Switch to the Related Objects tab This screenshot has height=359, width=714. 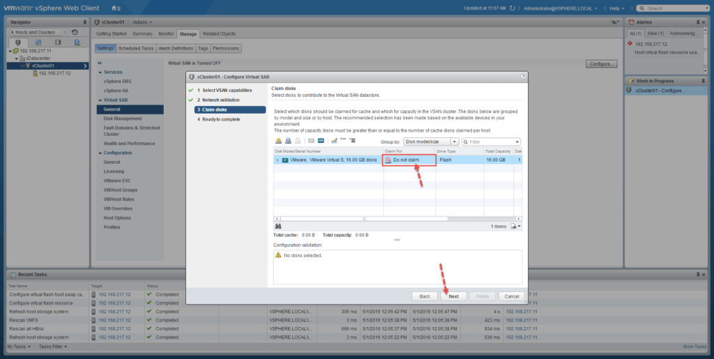219,33
